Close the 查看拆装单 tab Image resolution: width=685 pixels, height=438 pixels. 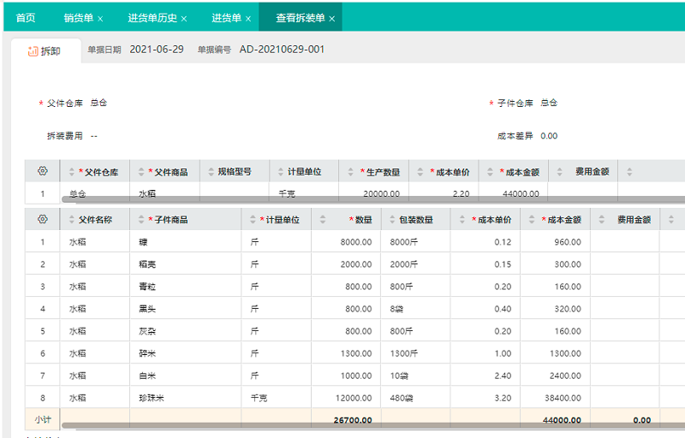click(x=332, y=18)
